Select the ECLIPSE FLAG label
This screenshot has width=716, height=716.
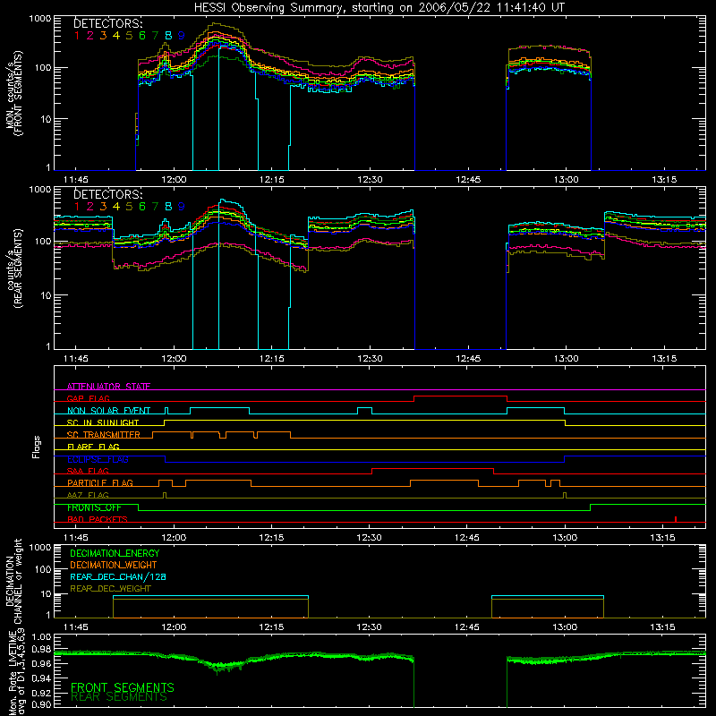98,459
